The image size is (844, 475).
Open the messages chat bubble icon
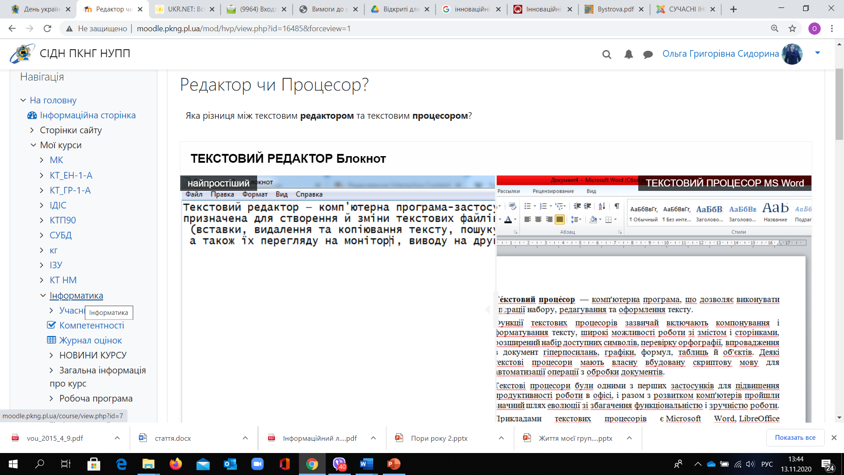(x=648, y=55)
